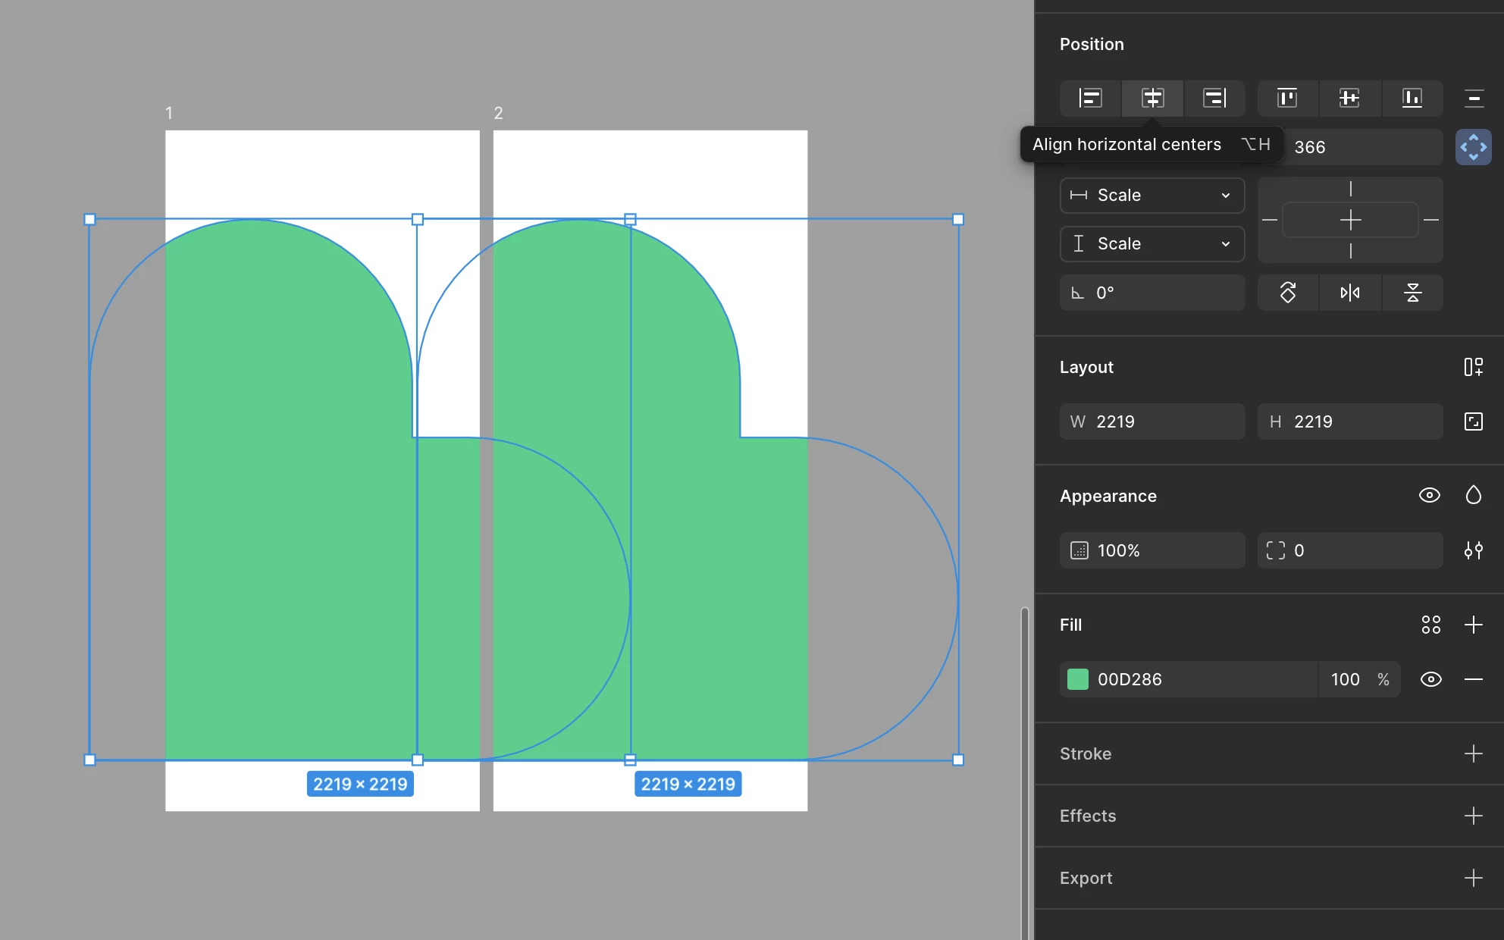Image resolution: width=1504 pixels, height=940 pixels.
Task: Click the green fill color swatch
Action: 1077,679
